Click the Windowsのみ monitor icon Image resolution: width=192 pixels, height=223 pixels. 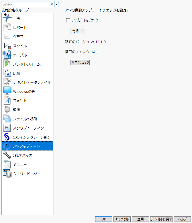7,91
